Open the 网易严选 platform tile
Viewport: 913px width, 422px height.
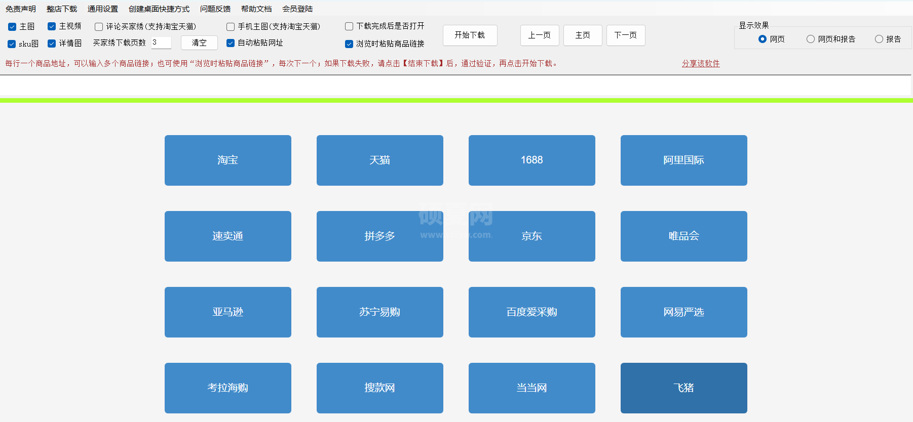pyautogui.click(x=684, y=312)
